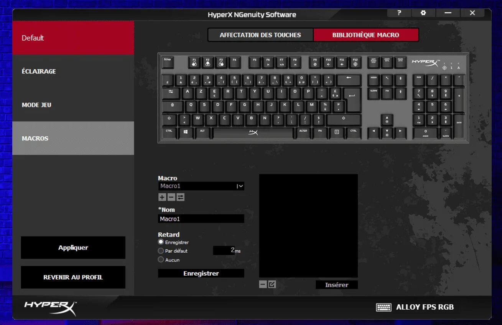Select the F12 game mode key
The image size is (502, 325).
(355, 63)
